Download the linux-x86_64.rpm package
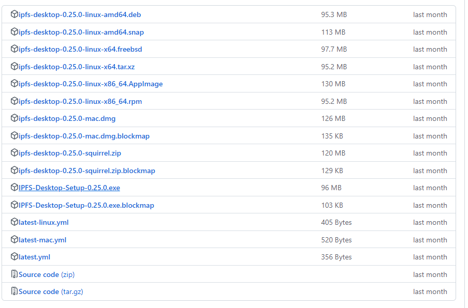 click(80, 101)
